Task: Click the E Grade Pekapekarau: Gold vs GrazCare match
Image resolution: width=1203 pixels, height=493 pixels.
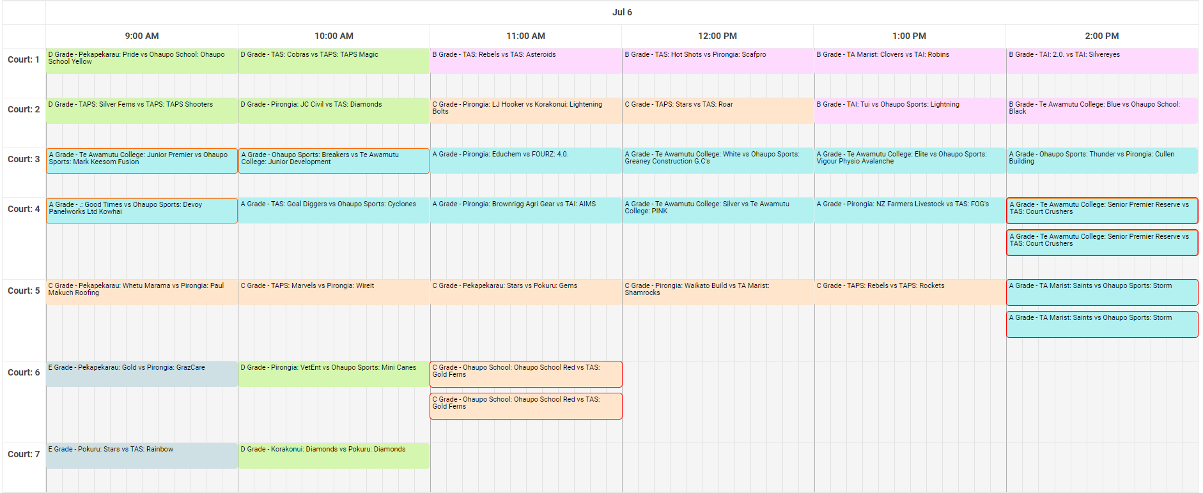Action: [141, 374]
